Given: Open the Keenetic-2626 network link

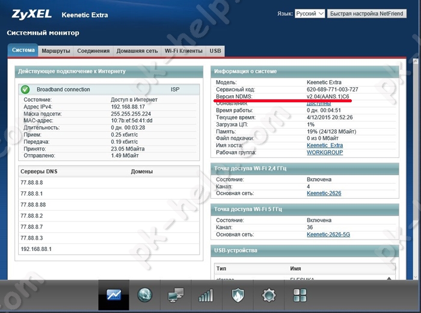Looking at the screenshot, I should point(324,193).
